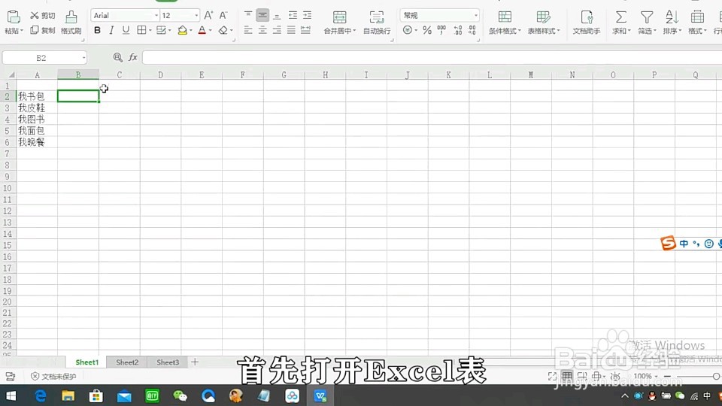Expand the 合并居中 dropdown arrow
The height and width of the screenshot is (406, 722).
tap(354, 31)
